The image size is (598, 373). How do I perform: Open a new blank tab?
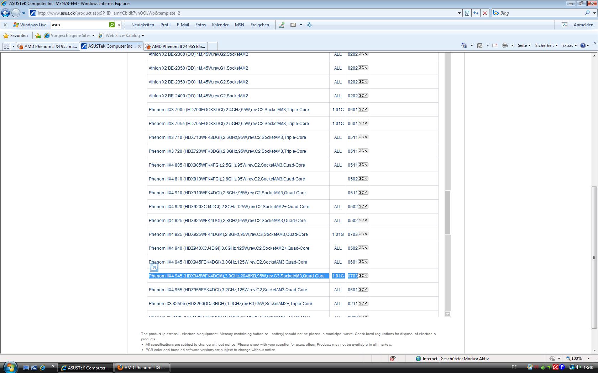212,46
